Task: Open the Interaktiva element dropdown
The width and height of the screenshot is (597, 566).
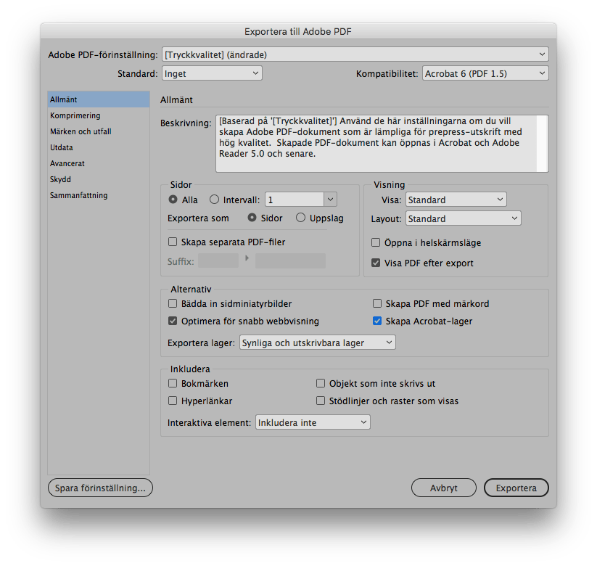Action: [313, 422]
